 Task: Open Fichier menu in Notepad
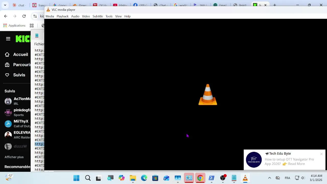[x=39, y=44]
